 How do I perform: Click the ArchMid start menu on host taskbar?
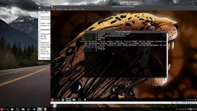(5, 109)
